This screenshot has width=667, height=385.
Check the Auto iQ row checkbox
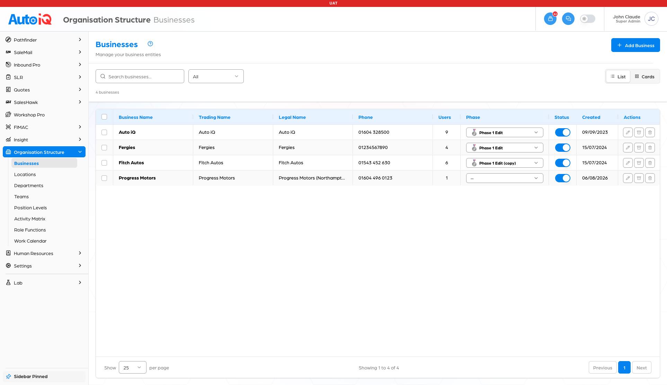click(104, 132)
